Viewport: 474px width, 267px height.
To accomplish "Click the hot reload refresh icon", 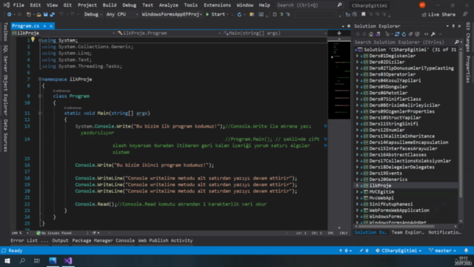I will (x=239, y=15).
